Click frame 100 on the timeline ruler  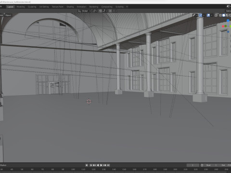(73, 169)
